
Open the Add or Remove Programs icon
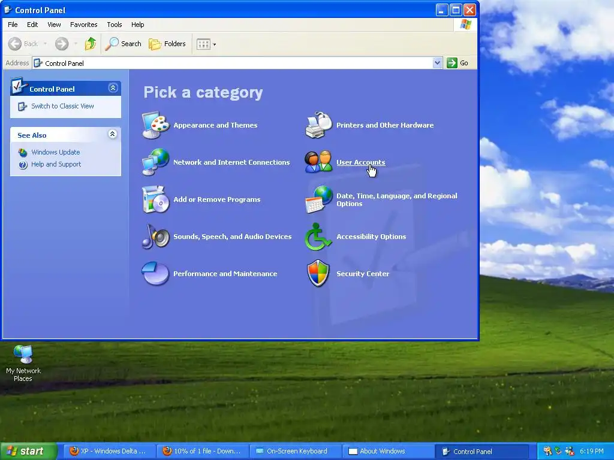pos(155,199)
